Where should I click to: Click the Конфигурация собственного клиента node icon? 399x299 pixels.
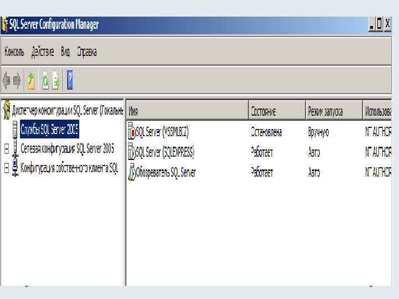click(15, 168)
